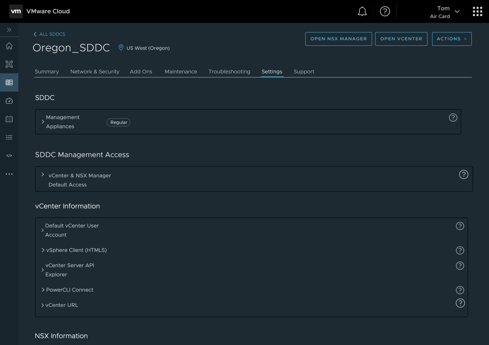489x345 pixels.
Task: Expand PowerCLI Connect row
Action: pyautogui.click(x=43, y=290)
